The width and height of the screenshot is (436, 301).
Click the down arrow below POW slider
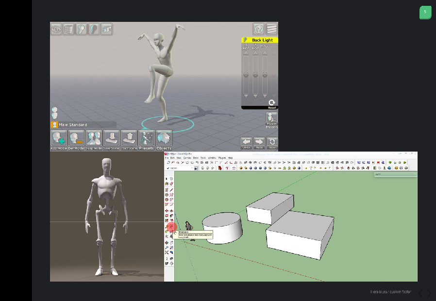pyautogui.click(x=265, y=96)
